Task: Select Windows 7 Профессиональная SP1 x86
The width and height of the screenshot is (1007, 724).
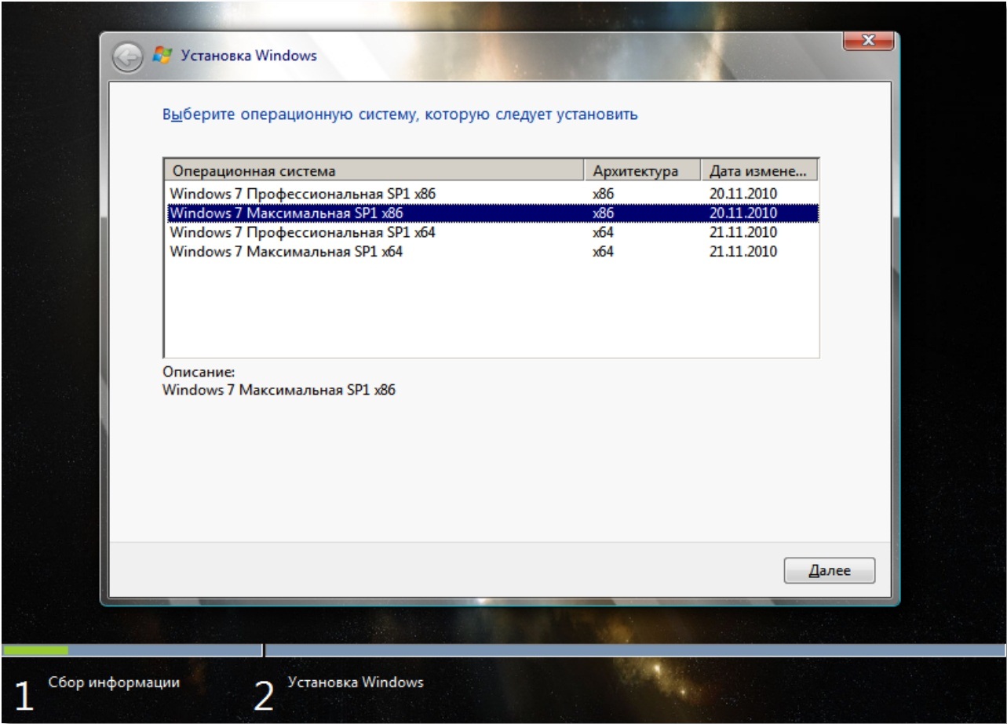Action: [491, 193]
